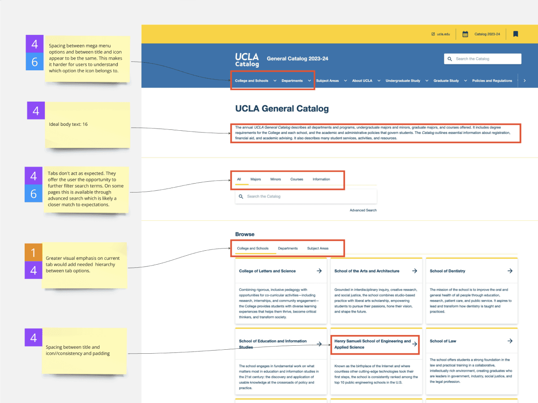
Task: Click the magnifier icon in the header search
Action: pyautogui.click(x=450, y=59)
